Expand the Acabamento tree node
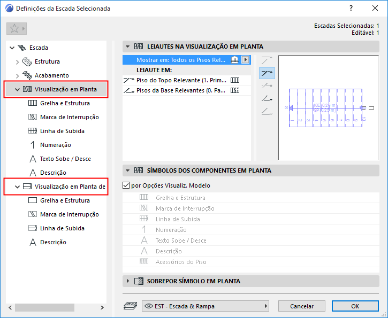The height and width of the screenshot is (318, 388). tap(17, 76)
